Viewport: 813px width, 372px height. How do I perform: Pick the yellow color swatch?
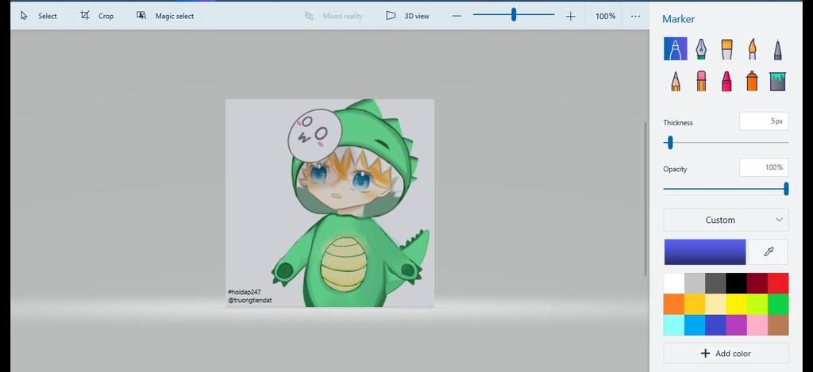[x=736, y=304]
